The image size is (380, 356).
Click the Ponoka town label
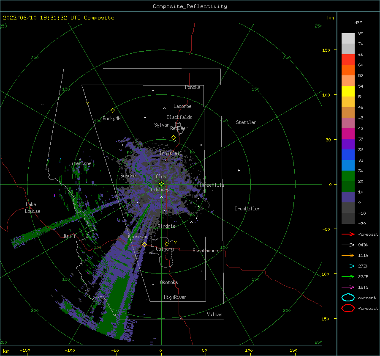[x=193, y=87]
